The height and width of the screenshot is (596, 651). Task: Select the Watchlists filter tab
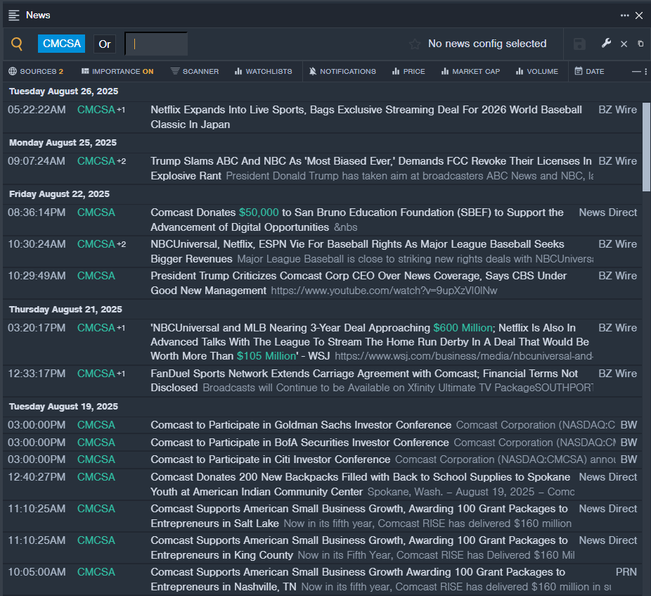tap(263, 72)
